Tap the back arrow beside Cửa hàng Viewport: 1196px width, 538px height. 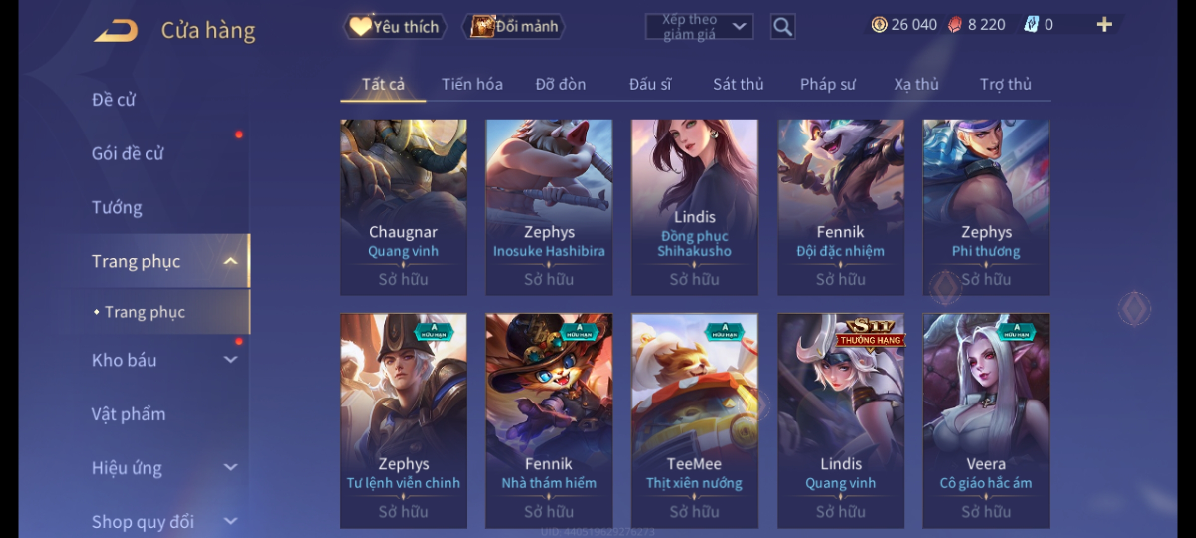(116, 31)
